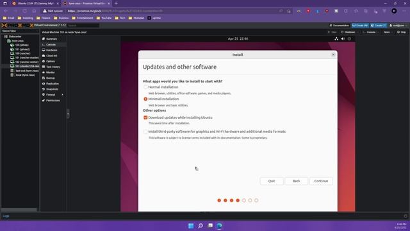This screenshot has width=410, height=231.
Task: Open the Backup floppy icon
Action: 44,78
